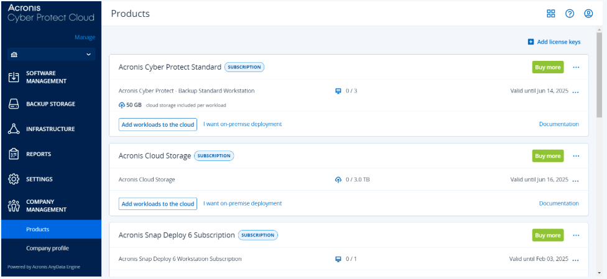Image resolution: width=607 pixels, height=279 pixels.
Task: Click the page vertical scrollbar
Action: 600,75
